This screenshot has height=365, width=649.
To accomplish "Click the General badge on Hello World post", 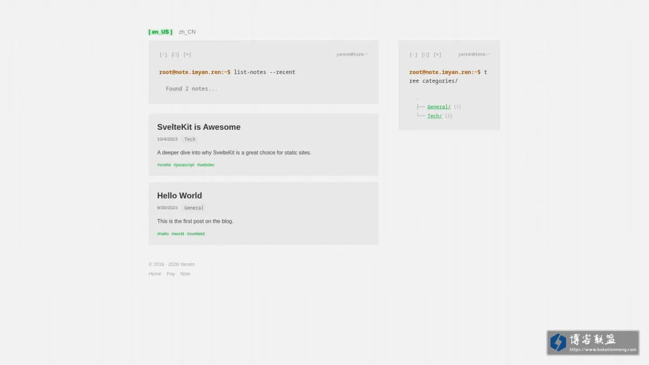I will click(x=194, y=208).
